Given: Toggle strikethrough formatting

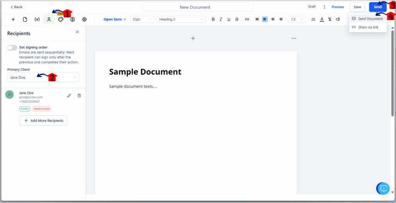Looking at the screenshot, I should tap(237, 19).
